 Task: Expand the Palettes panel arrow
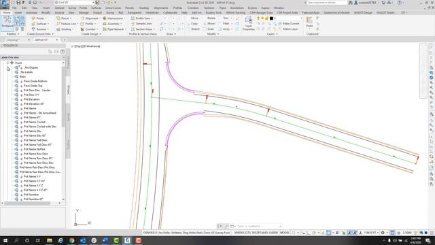18,34
